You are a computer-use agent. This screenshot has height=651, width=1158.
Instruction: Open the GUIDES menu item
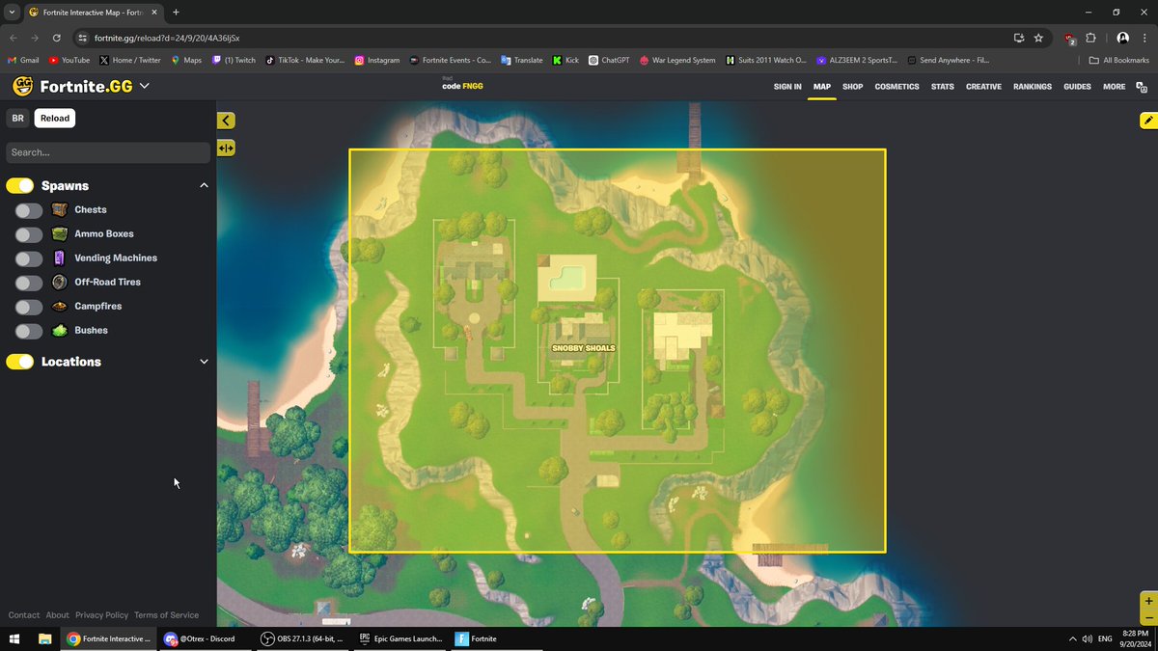1077,87
